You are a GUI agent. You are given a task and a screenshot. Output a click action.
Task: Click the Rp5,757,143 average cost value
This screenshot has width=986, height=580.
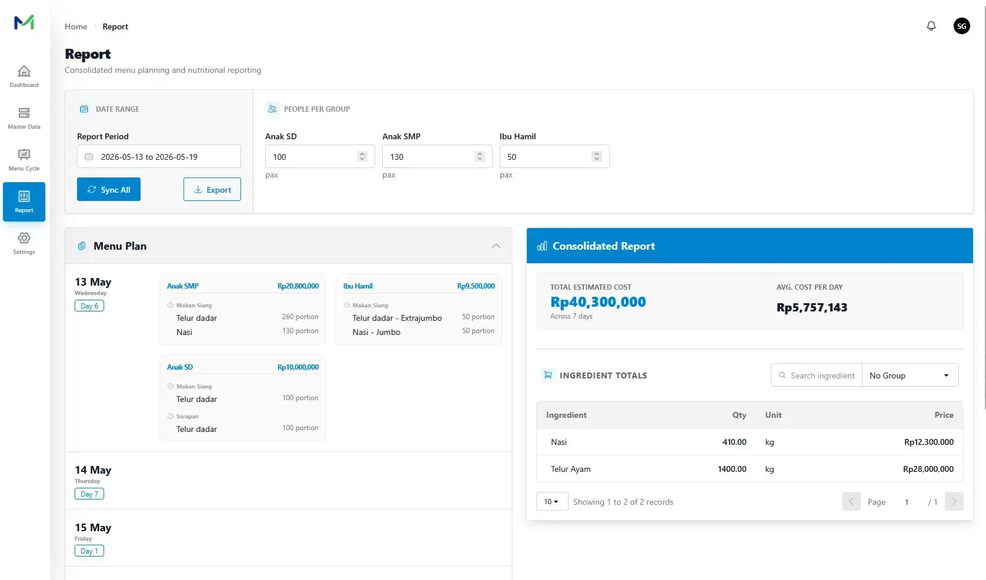[812, 307]
